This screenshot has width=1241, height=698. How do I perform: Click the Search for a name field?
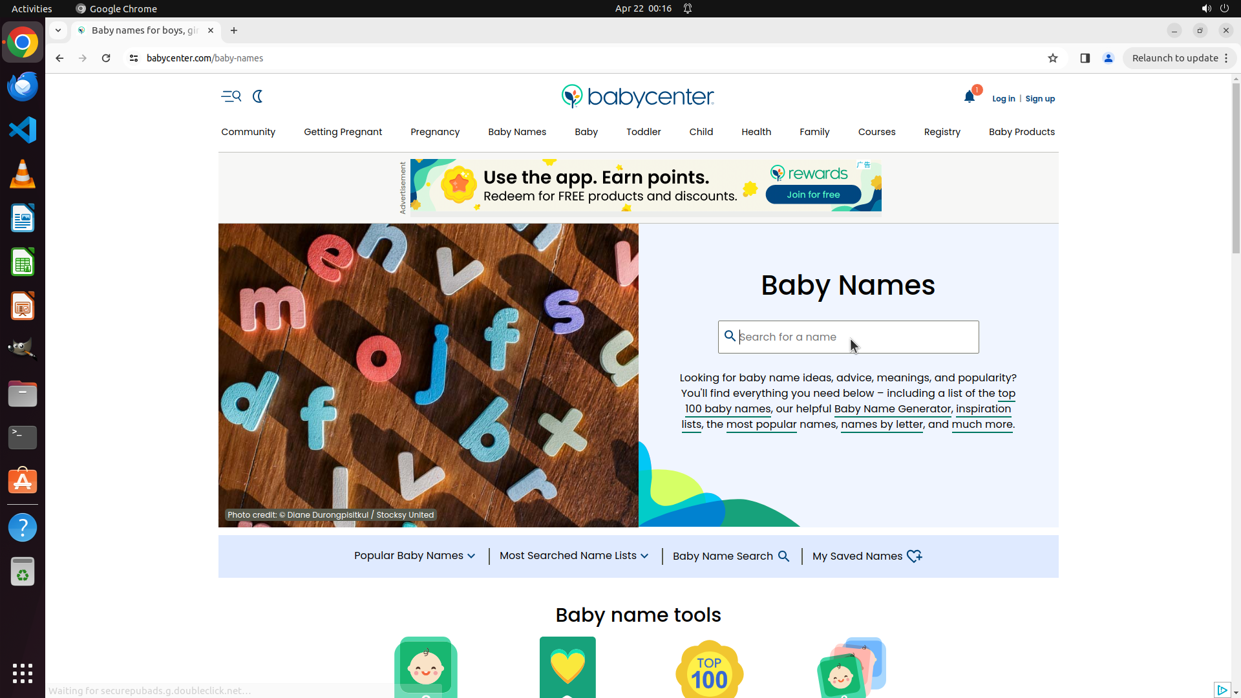click(x=848, y=337)
